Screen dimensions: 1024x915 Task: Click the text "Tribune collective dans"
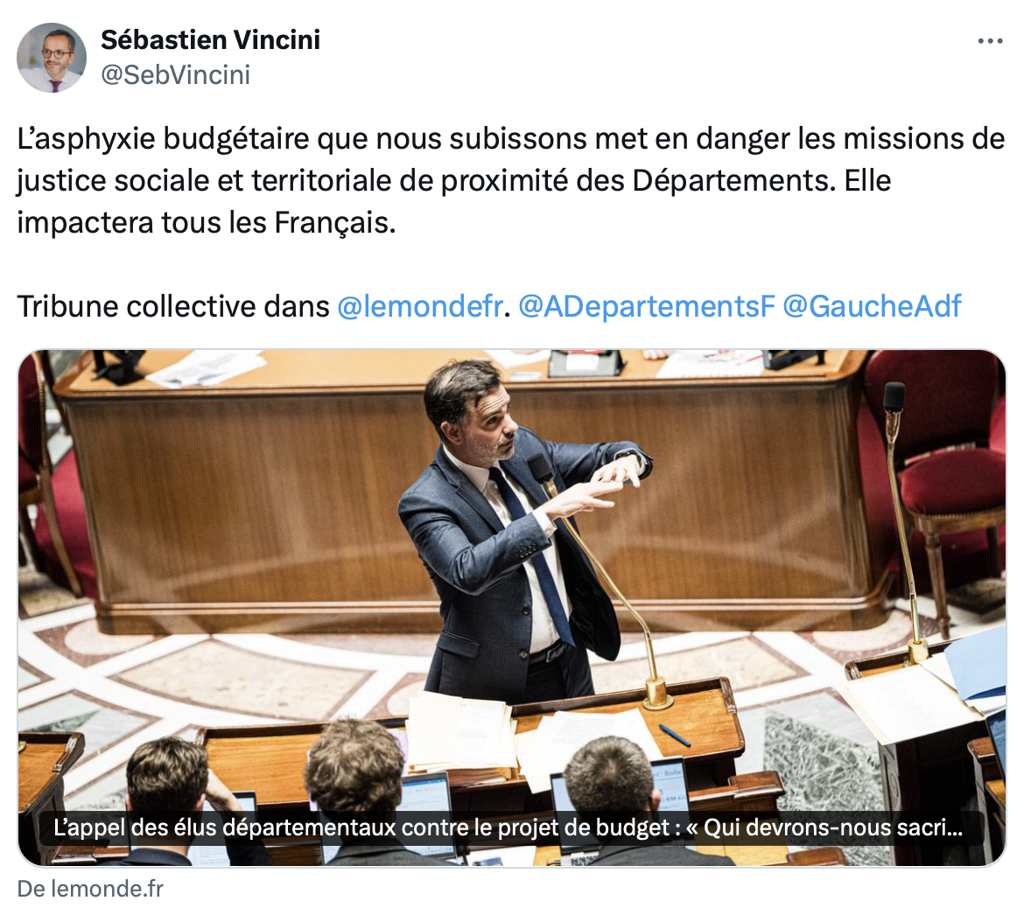click(173, 306)
